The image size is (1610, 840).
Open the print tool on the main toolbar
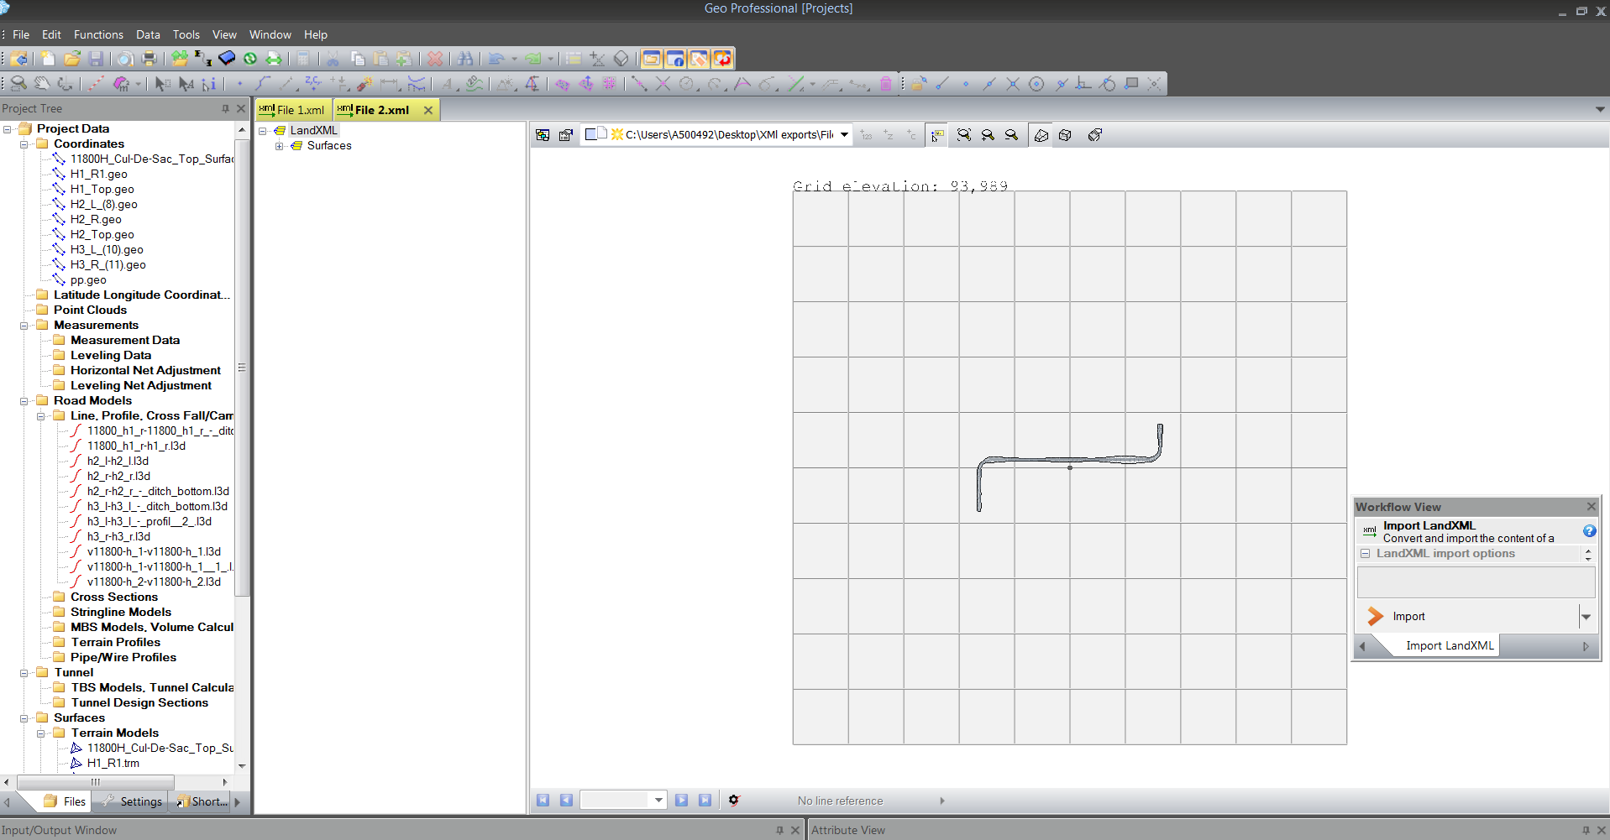coord(149,59)
